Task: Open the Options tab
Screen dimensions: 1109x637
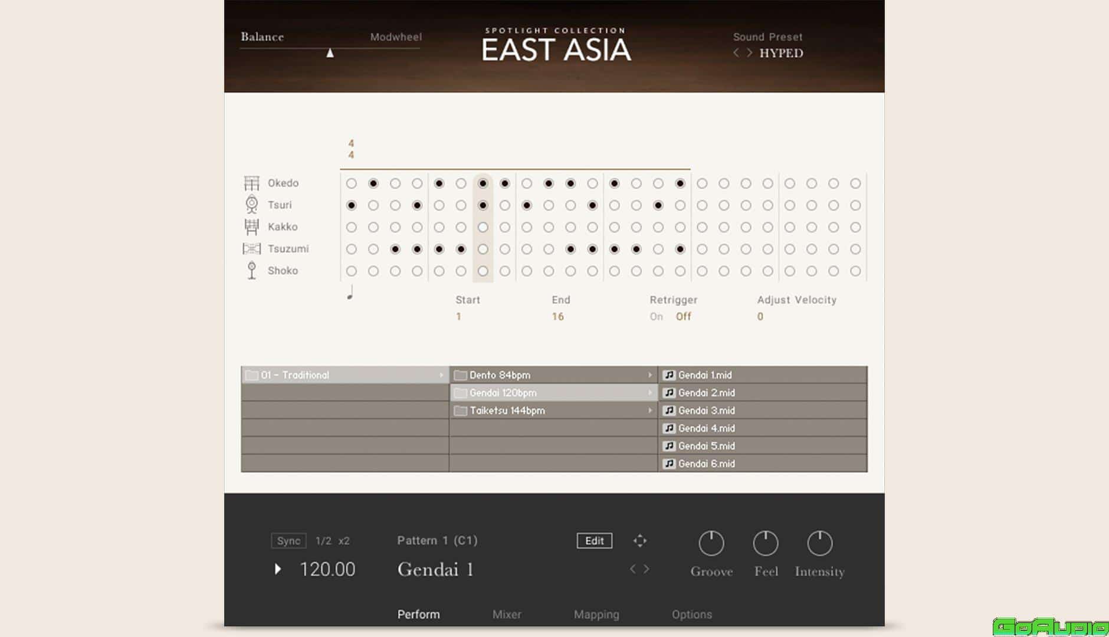Action: 691,615
